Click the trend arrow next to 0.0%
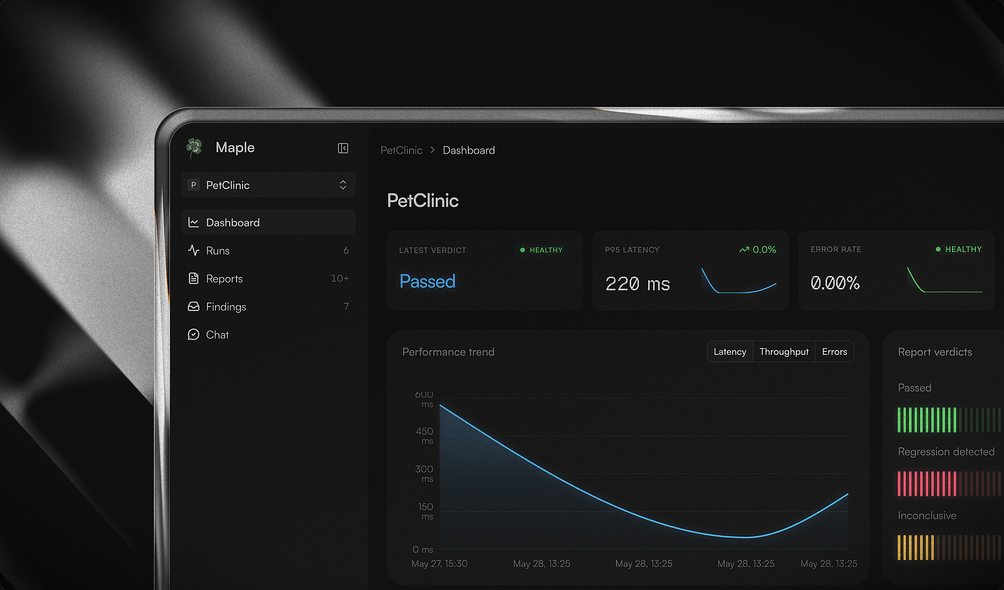This screenshot has height=590, width=1004. [744, 249]
